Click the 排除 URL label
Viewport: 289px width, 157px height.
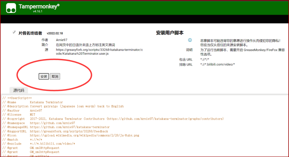pyautogui.click(x=186, y=65)
